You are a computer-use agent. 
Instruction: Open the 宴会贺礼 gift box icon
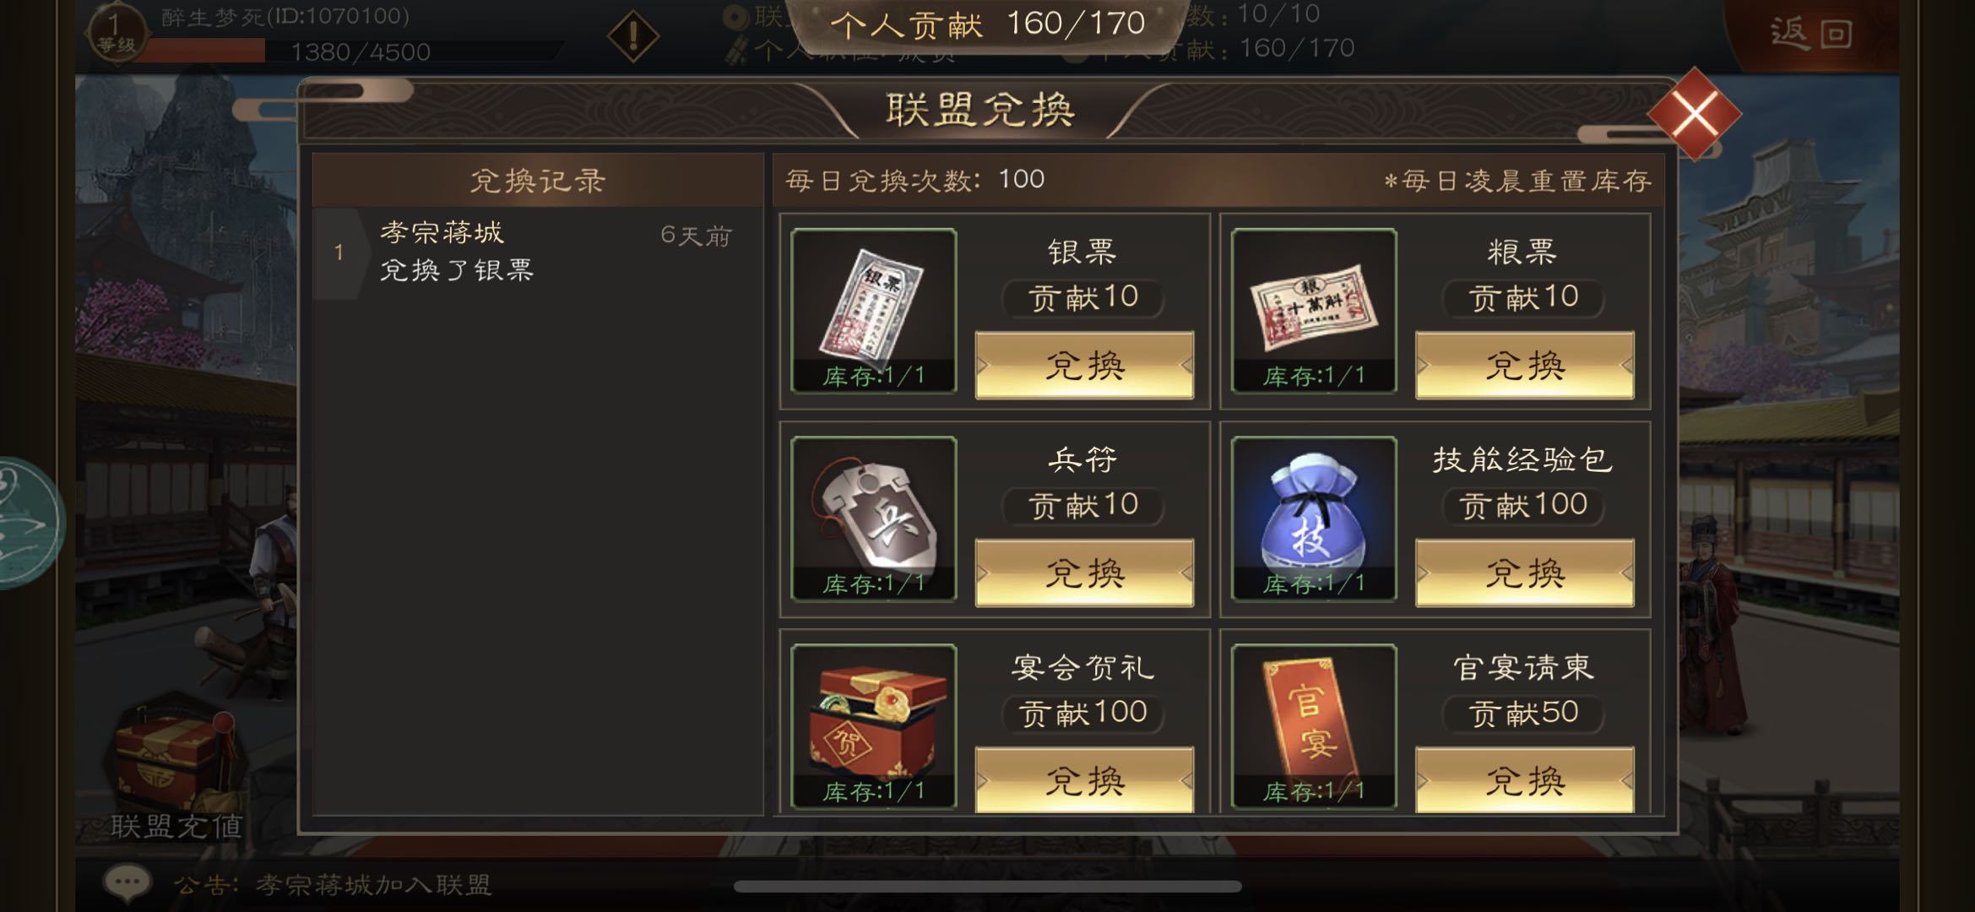tap(873, 726)
